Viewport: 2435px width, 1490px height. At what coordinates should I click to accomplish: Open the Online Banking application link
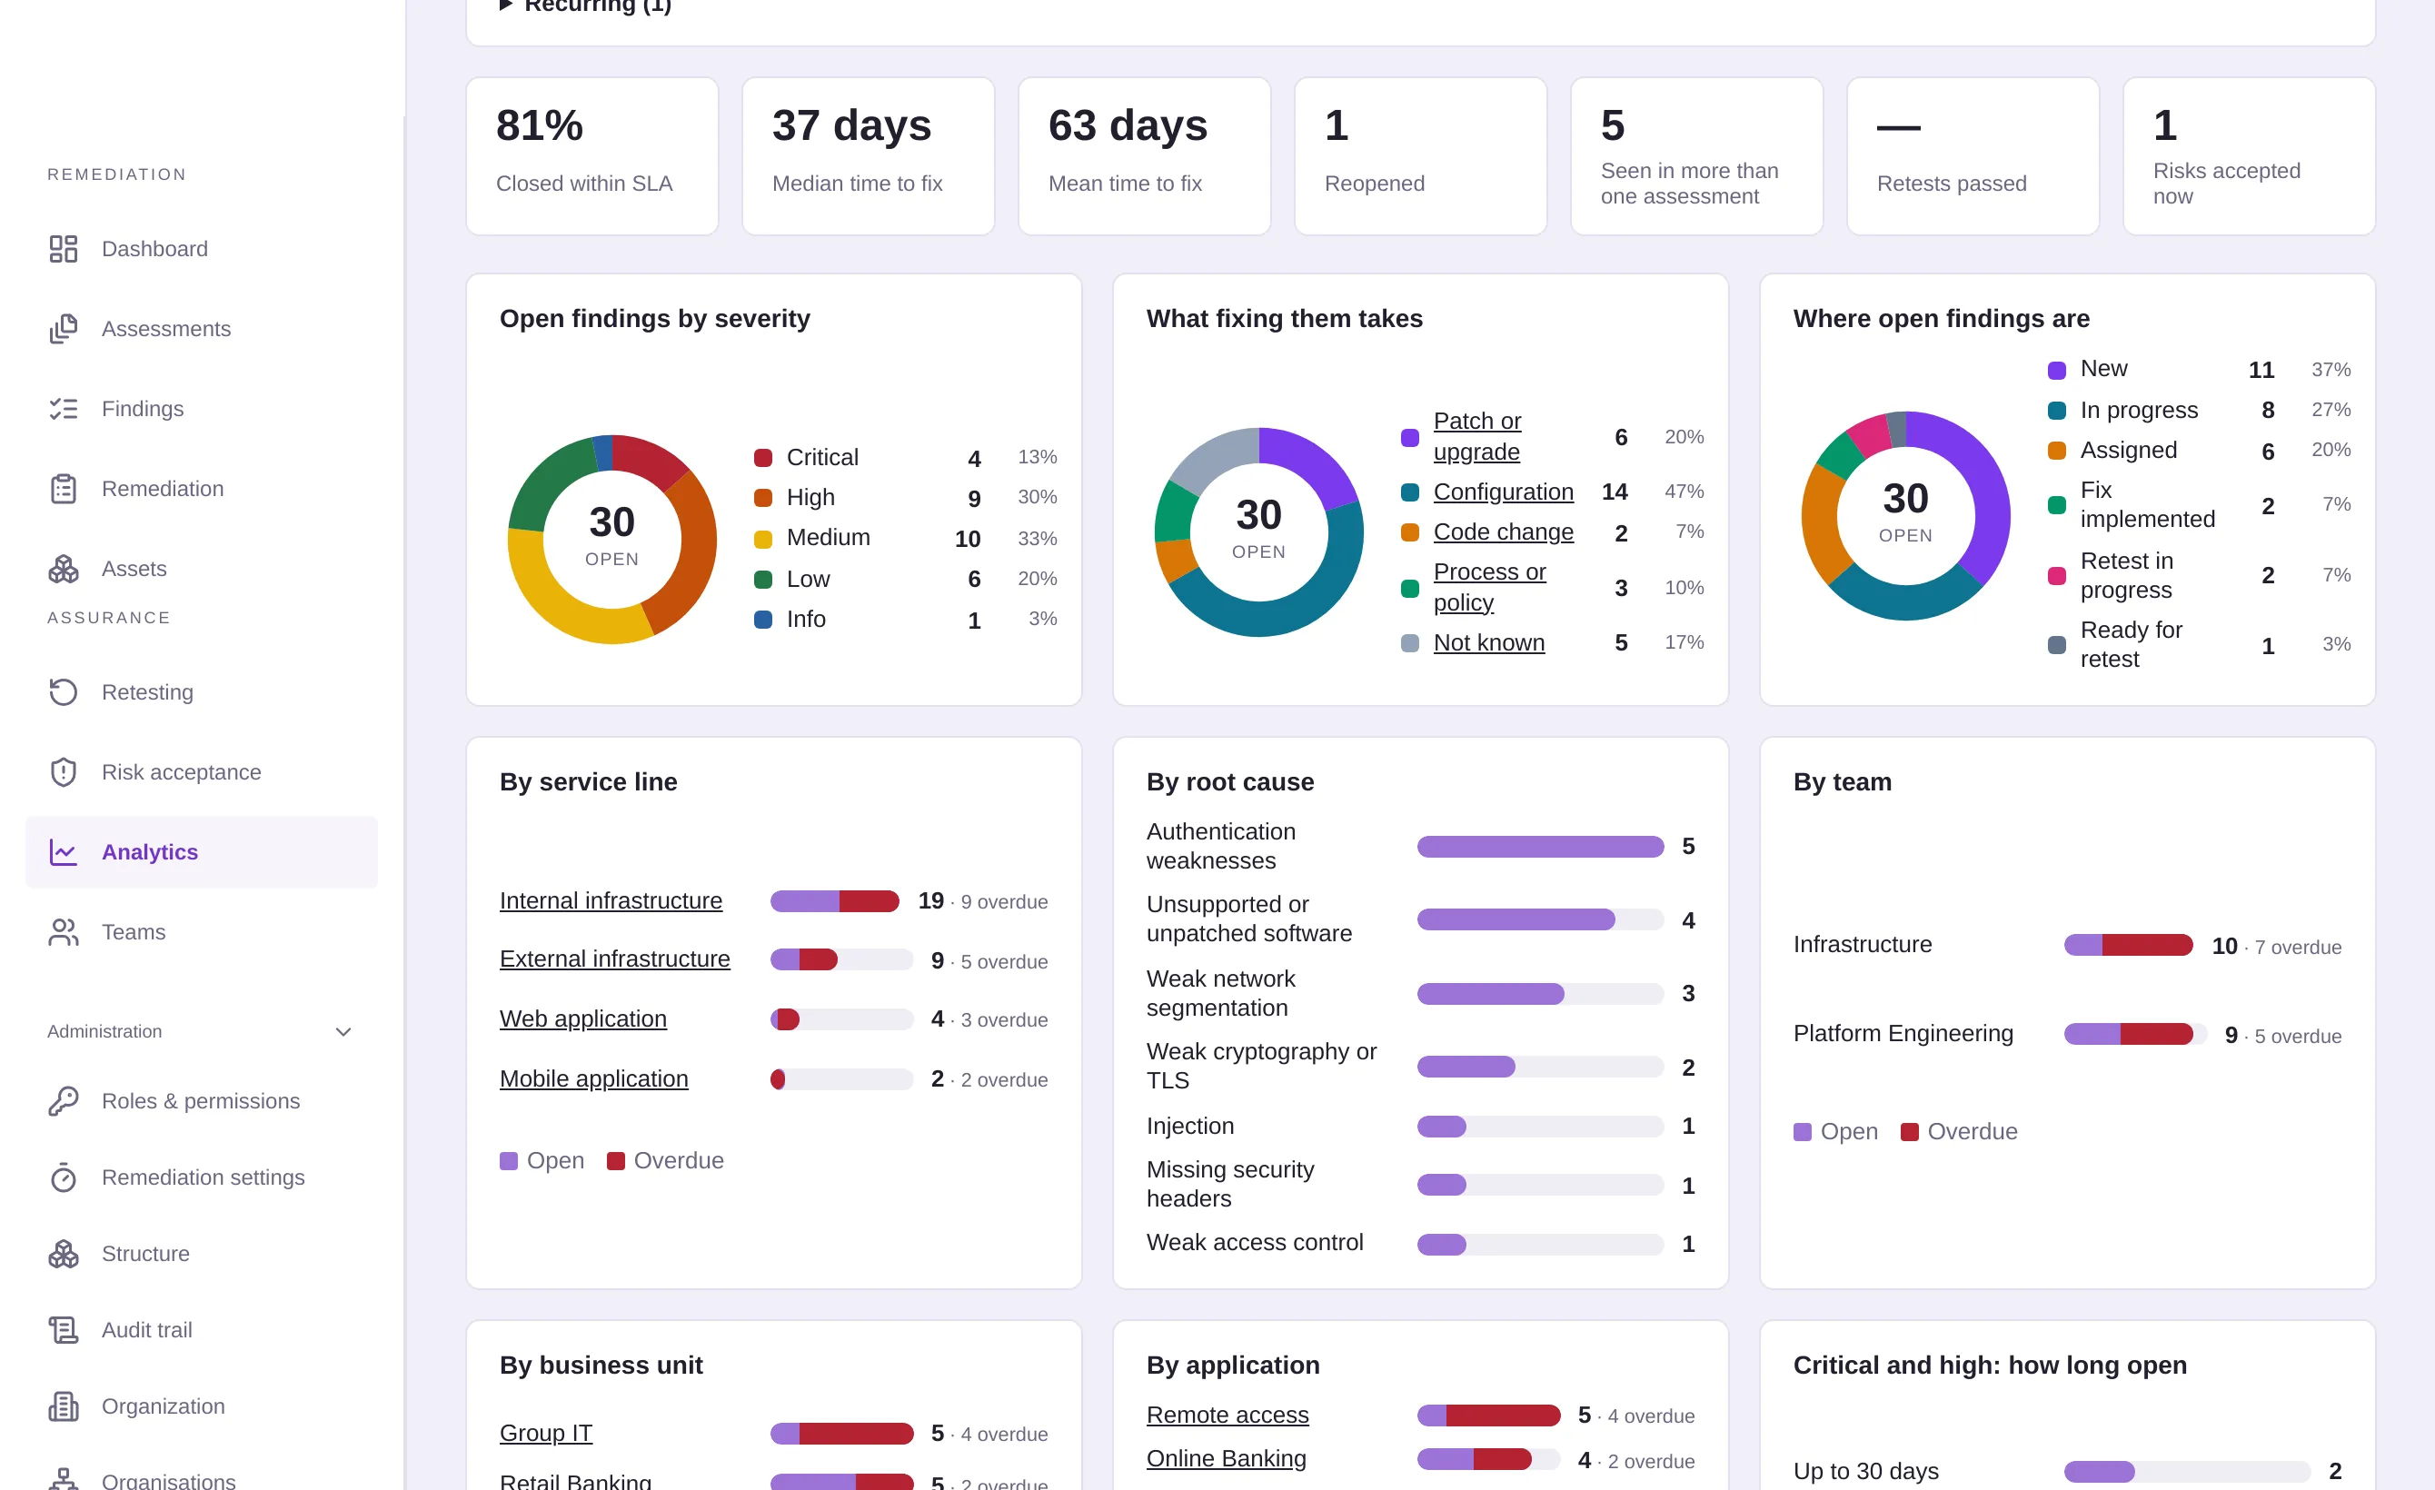point(1226,1459)
